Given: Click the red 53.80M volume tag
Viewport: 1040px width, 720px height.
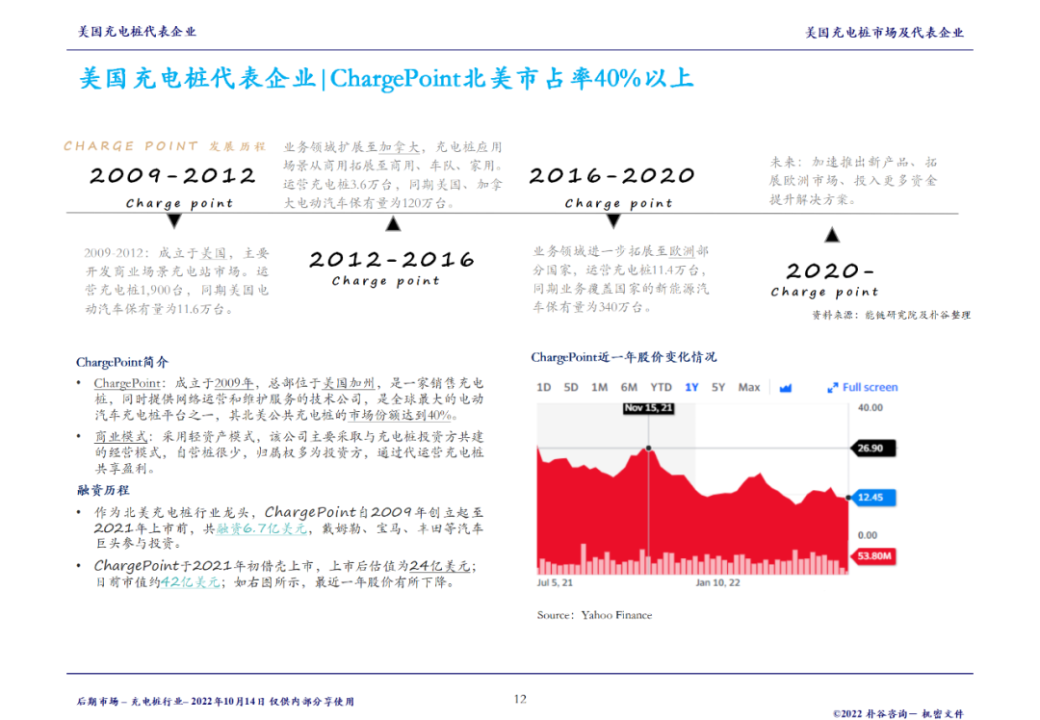Looking at the screenshot, I should point(872,555).
